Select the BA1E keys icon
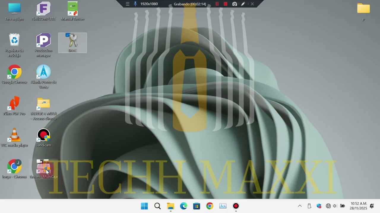 pos(72,43)
